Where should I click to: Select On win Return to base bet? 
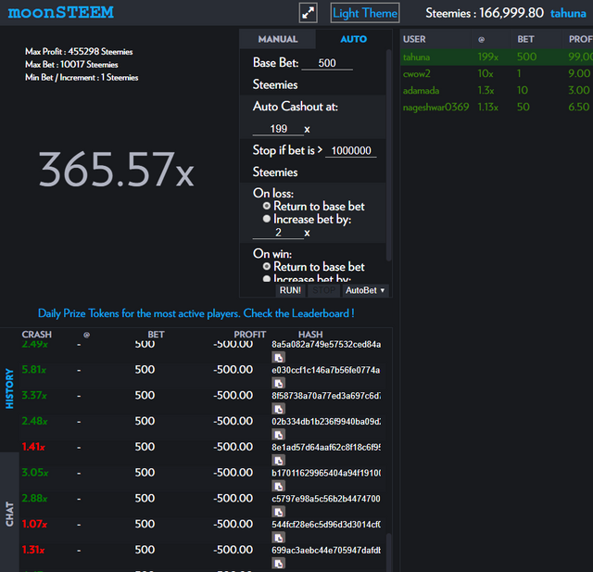[x=267, y=266]
